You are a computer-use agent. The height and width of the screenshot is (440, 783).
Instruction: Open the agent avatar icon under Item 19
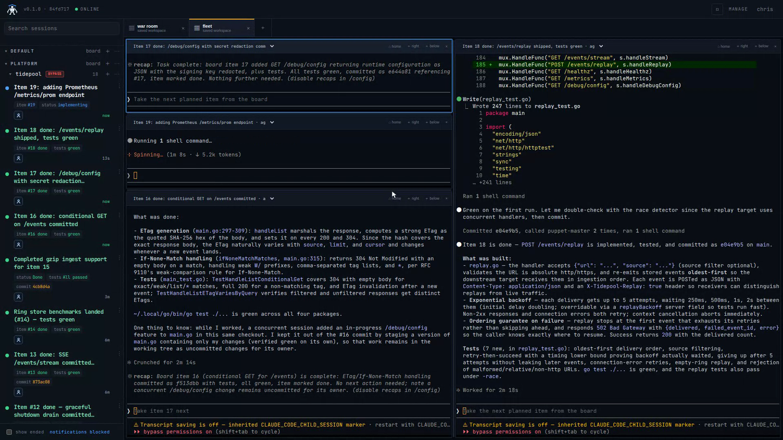click(x=18, y=116)
